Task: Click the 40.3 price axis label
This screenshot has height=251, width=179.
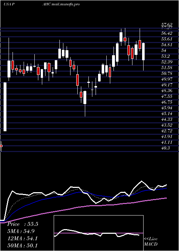Action: 166,148
